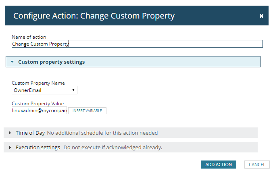Image resolution: width=273 pixels, height=173 pixels.
Task: Click the 'Execution settings' section title
Action: [38, 148]
